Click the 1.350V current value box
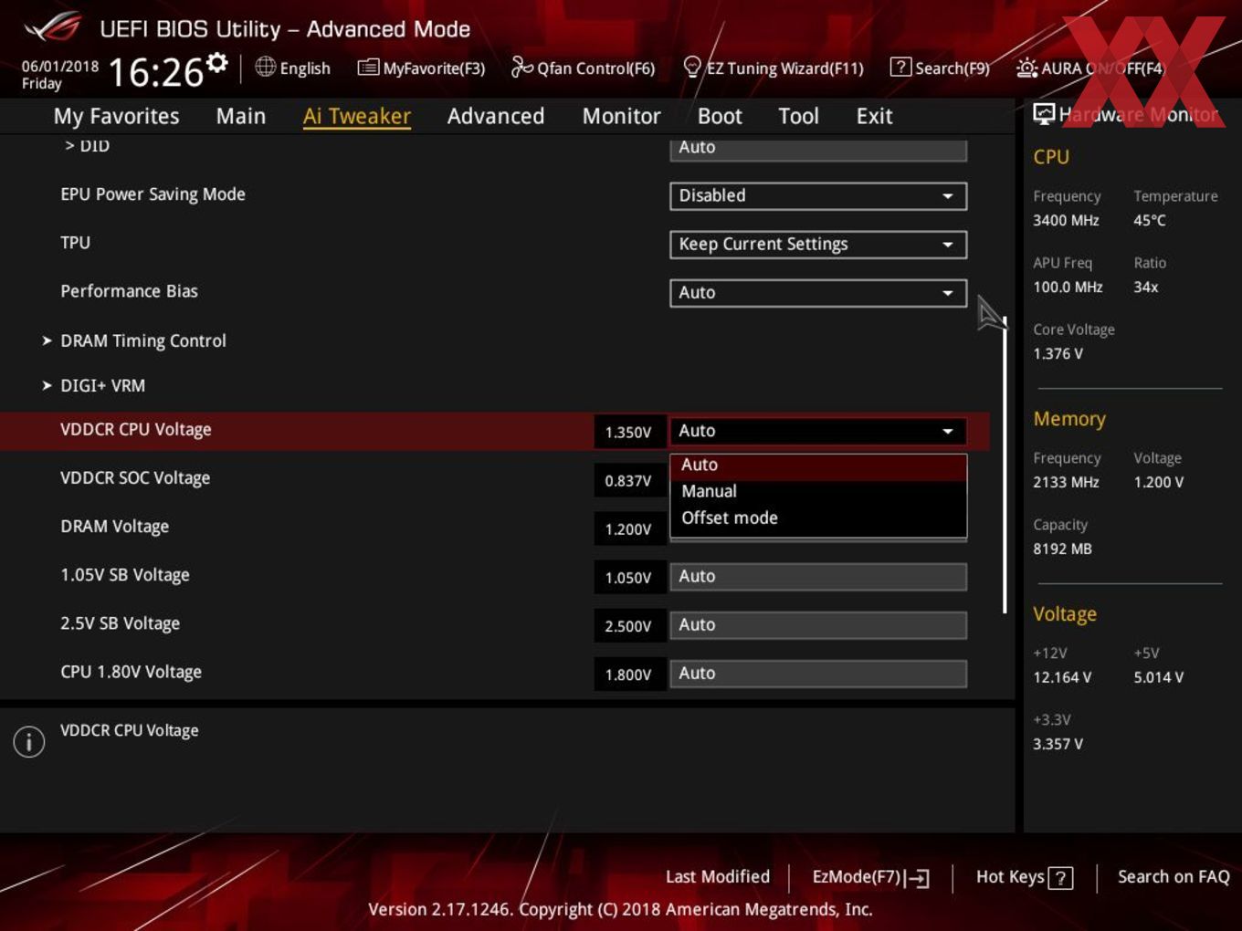 coord(629,432)
